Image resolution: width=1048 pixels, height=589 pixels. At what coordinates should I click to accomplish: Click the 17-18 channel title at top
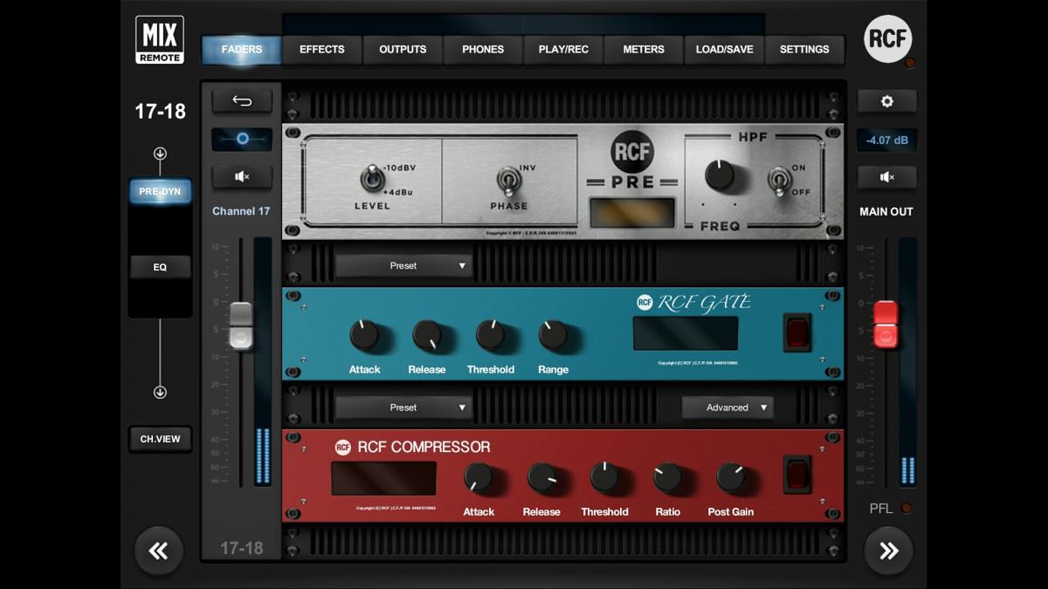point(160,112)
